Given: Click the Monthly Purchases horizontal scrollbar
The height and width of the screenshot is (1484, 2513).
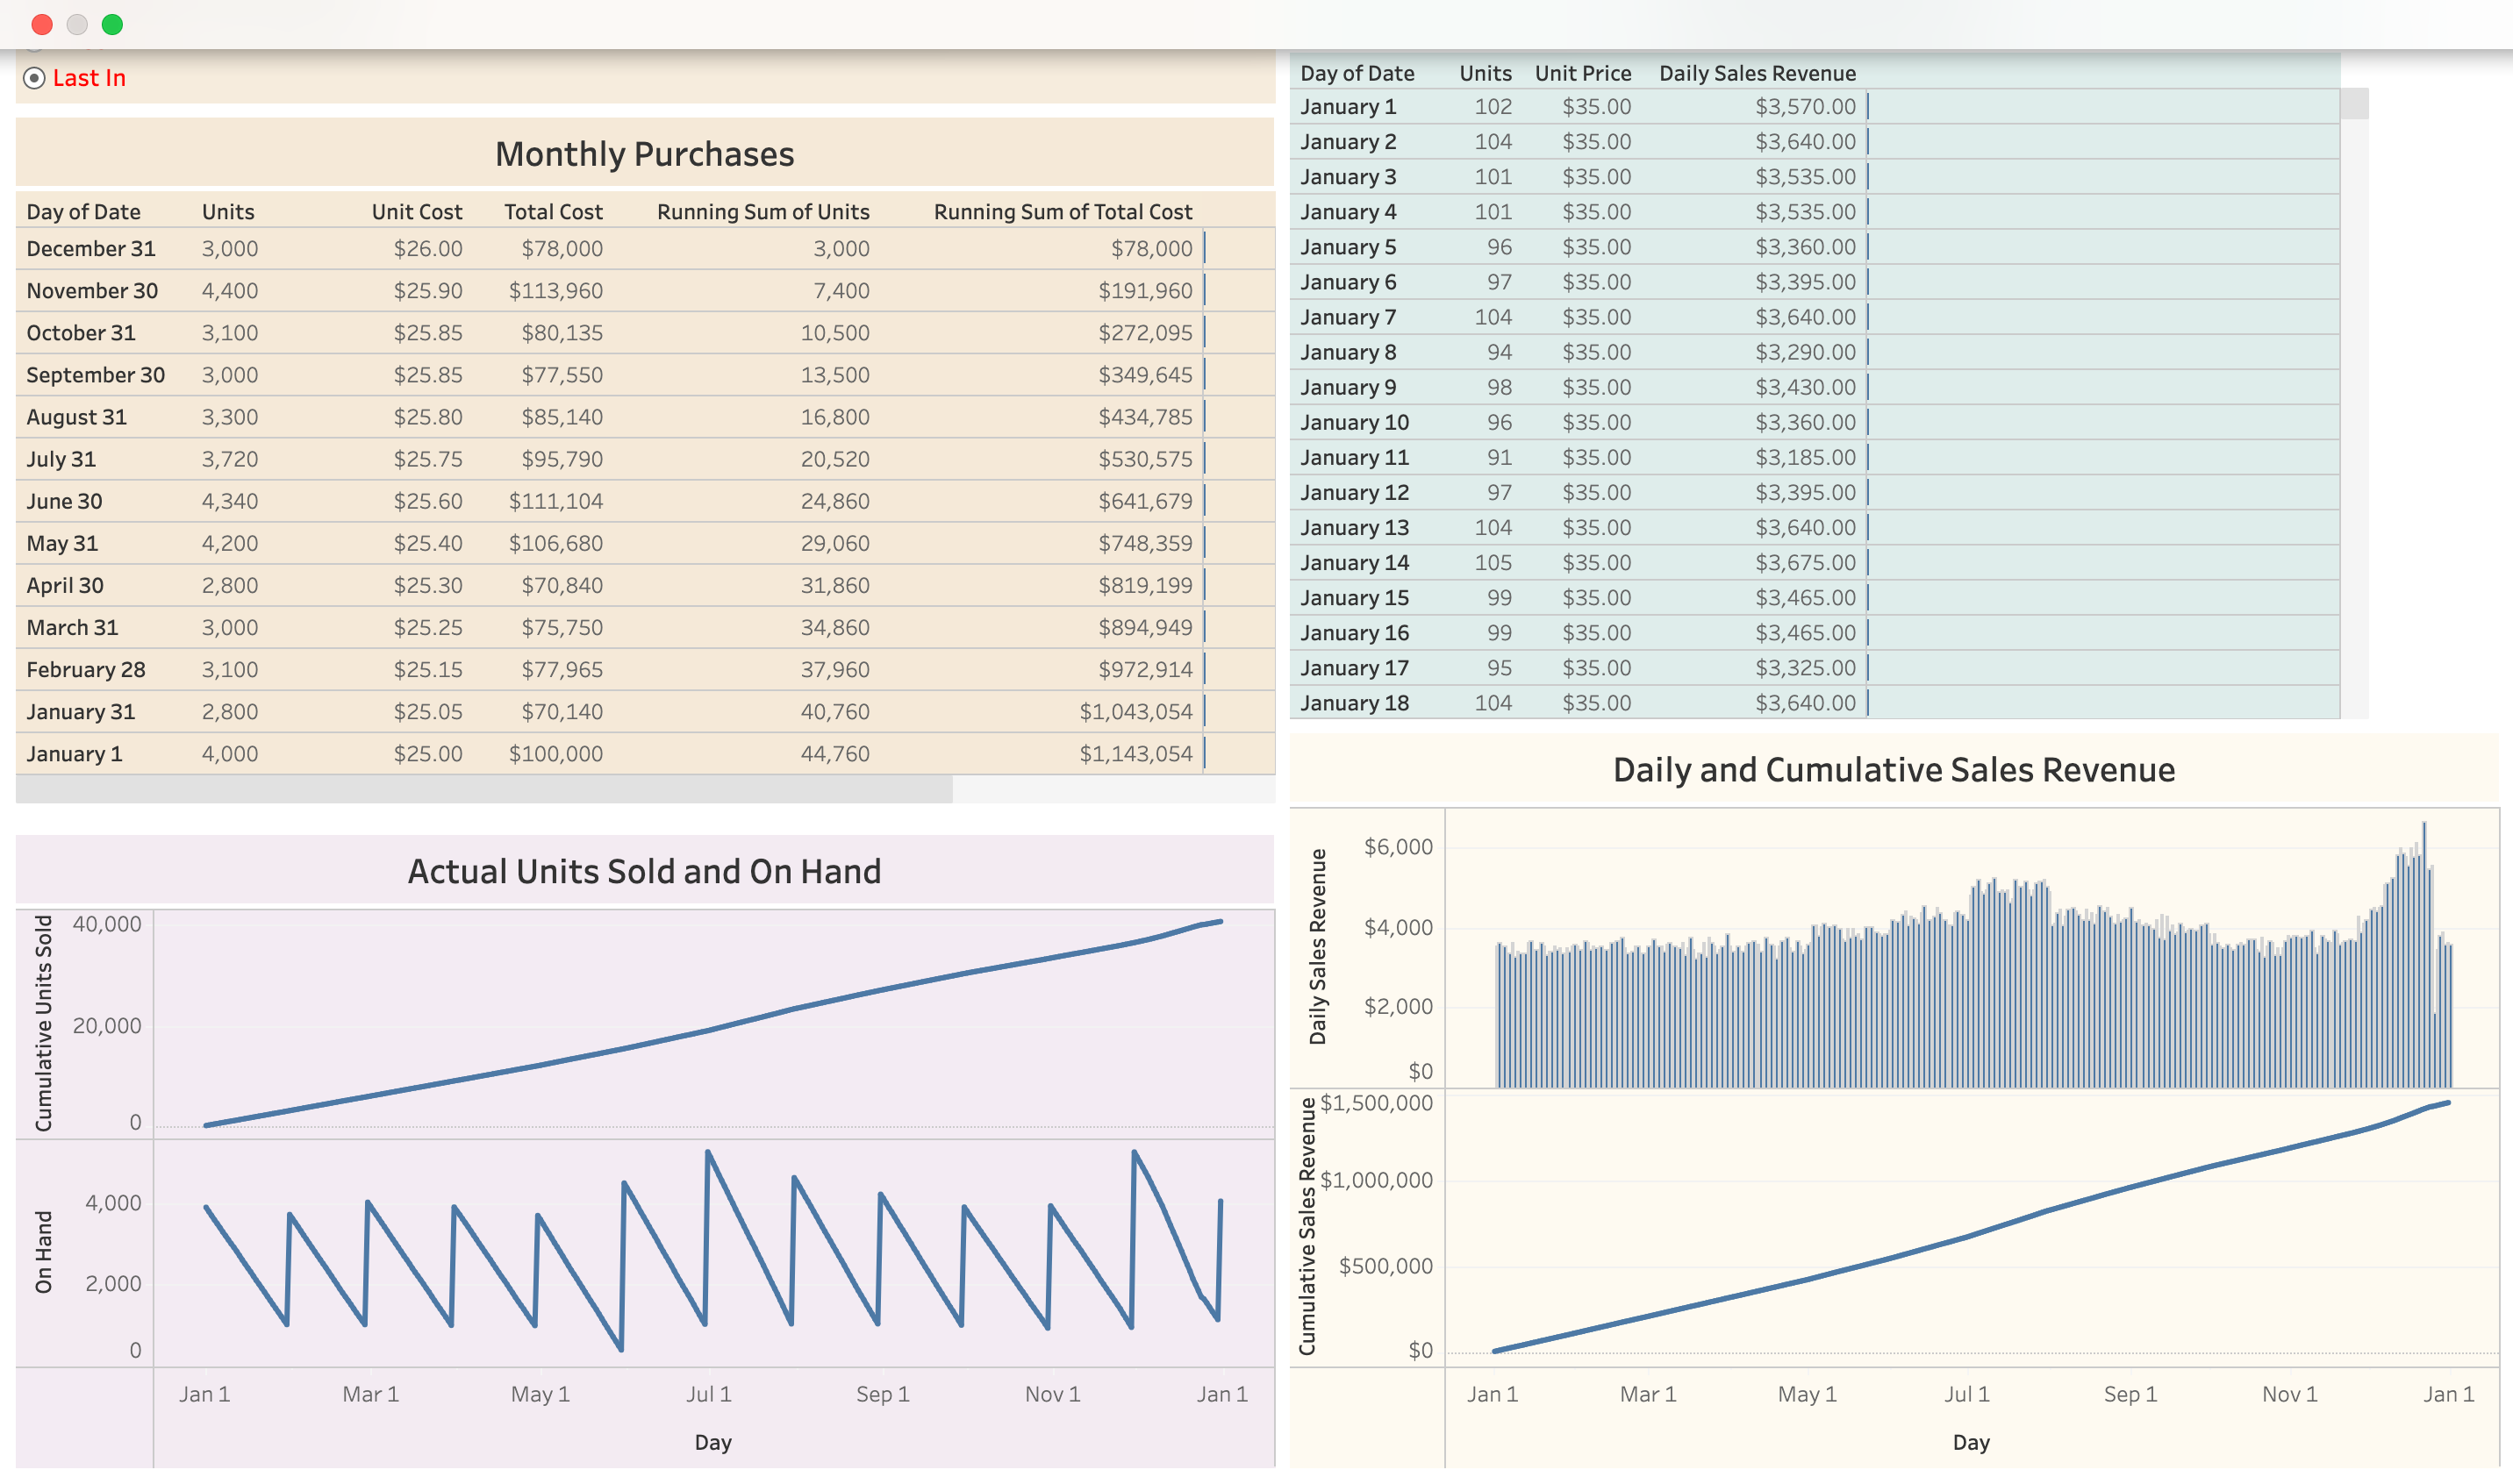Looking at the screenshot, I should [484, 791].
